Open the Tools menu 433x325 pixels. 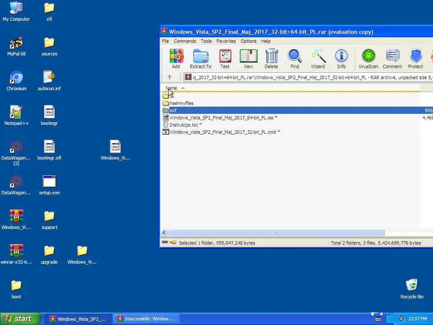click(x=206, y=41)
